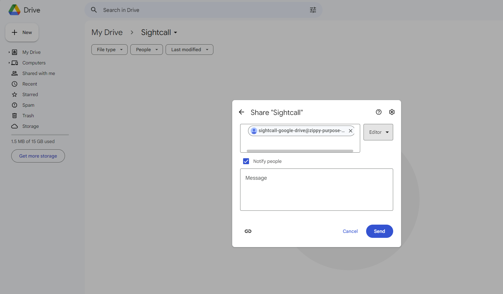Open the Storage section
This screenshot has width=503, height=294.
[31, 126]
